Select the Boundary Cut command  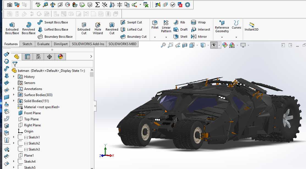[x=134, y=37]
